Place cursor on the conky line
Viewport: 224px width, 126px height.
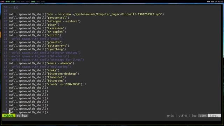pyautogui.click(x=34, y=70)
